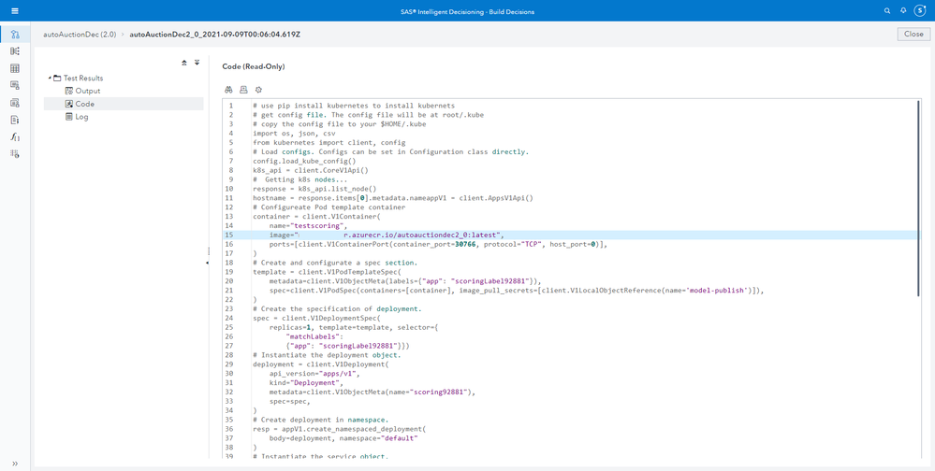Collapse all tree nodes double-up arrow

point(184,63)
